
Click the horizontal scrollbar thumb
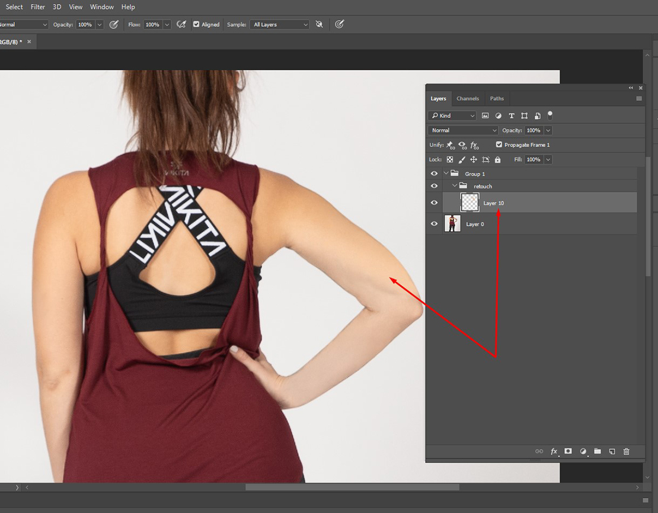click(x=352, y=488)
